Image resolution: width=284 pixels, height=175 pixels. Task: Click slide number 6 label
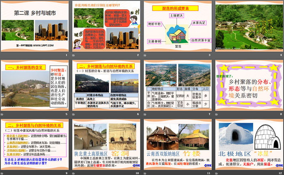[x=138, y=114]
